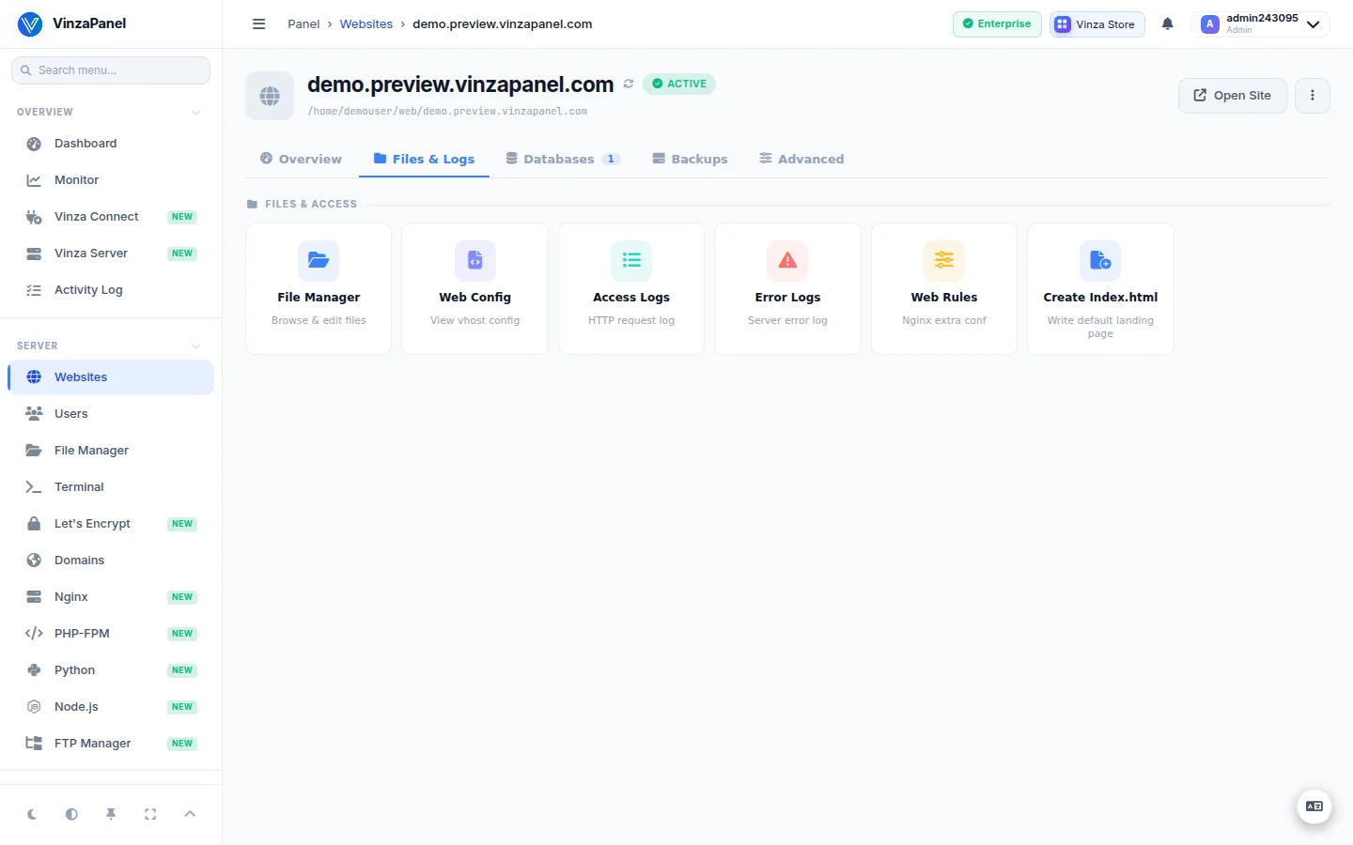Click the Open Site button
The height and width of the screenshot is (845, 1353).
tap(1232, 95)
